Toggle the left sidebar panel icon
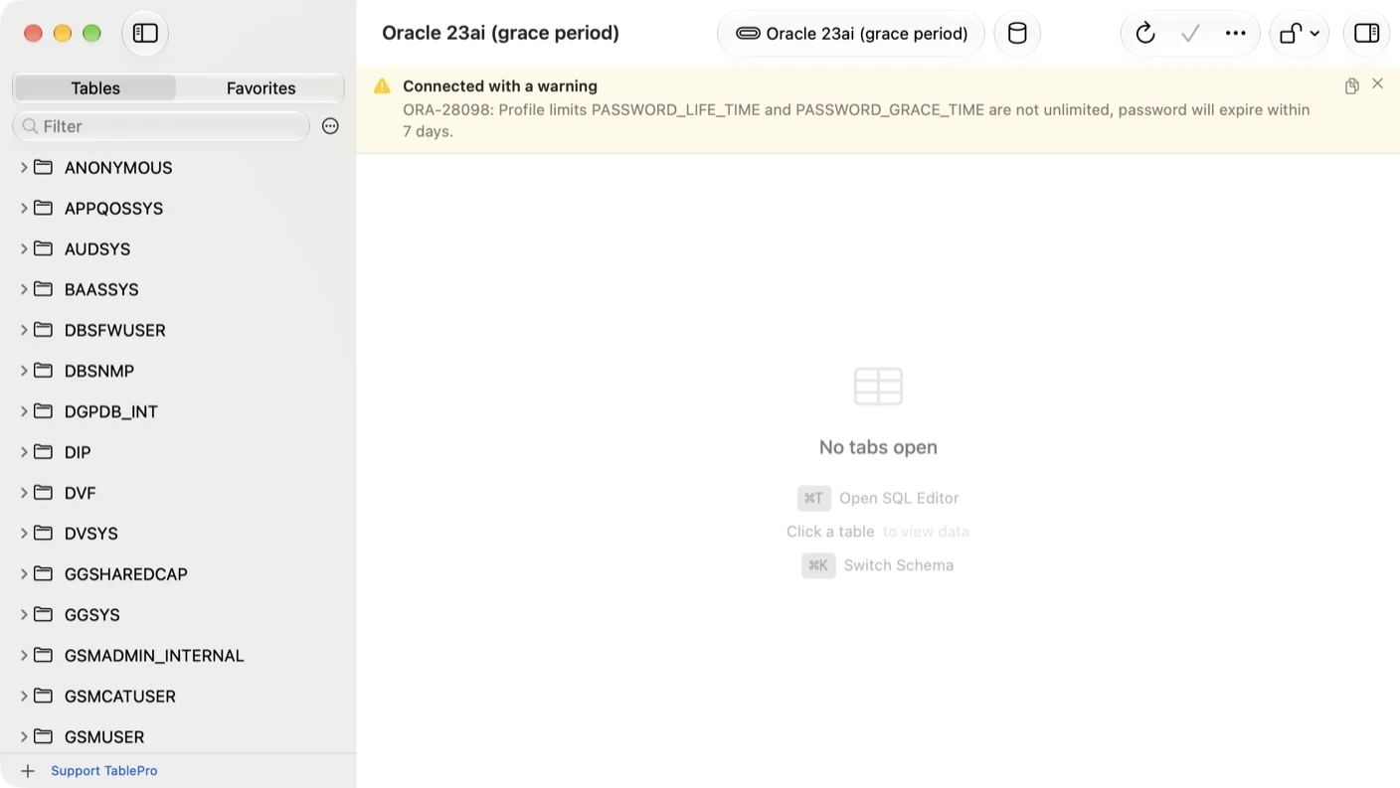Viewport: 1400px width, 788px height. [145, 33]
